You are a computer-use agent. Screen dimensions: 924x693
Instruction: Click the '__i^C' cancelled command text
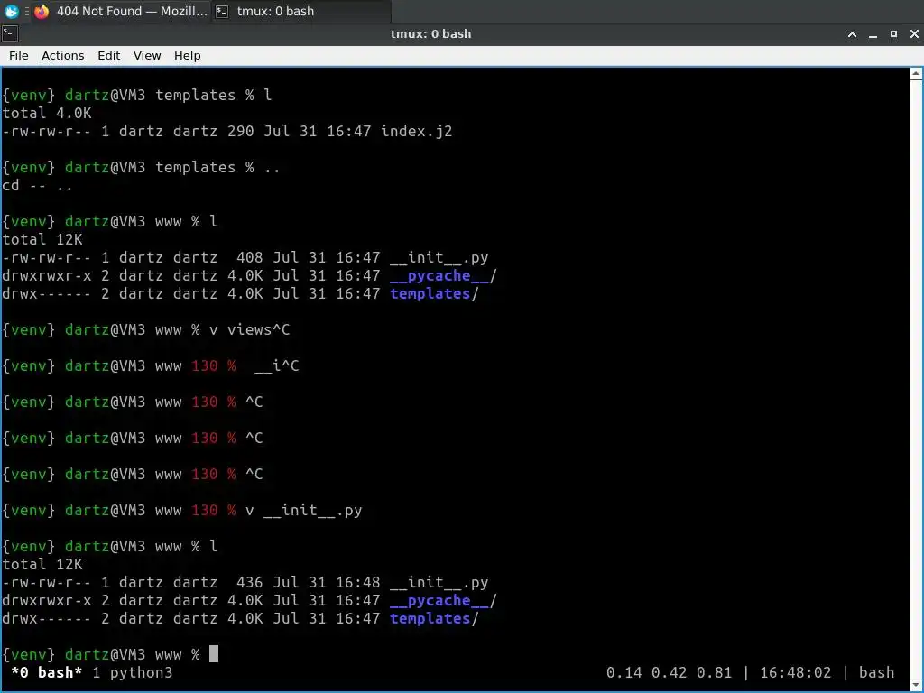(276, 365)
